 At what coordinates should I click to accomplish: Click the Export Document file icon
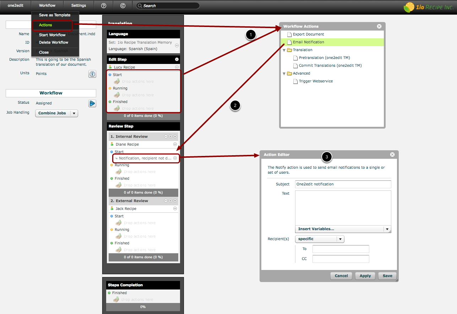pos(289,34)
